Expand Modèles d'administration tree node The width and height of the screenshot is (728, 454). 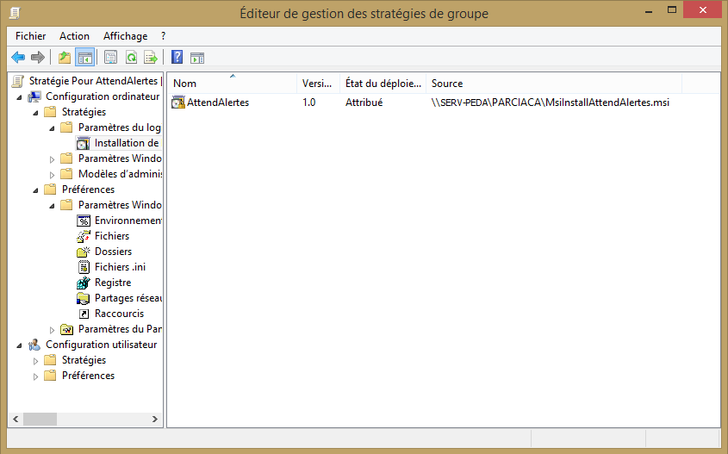tap(53, 174)
